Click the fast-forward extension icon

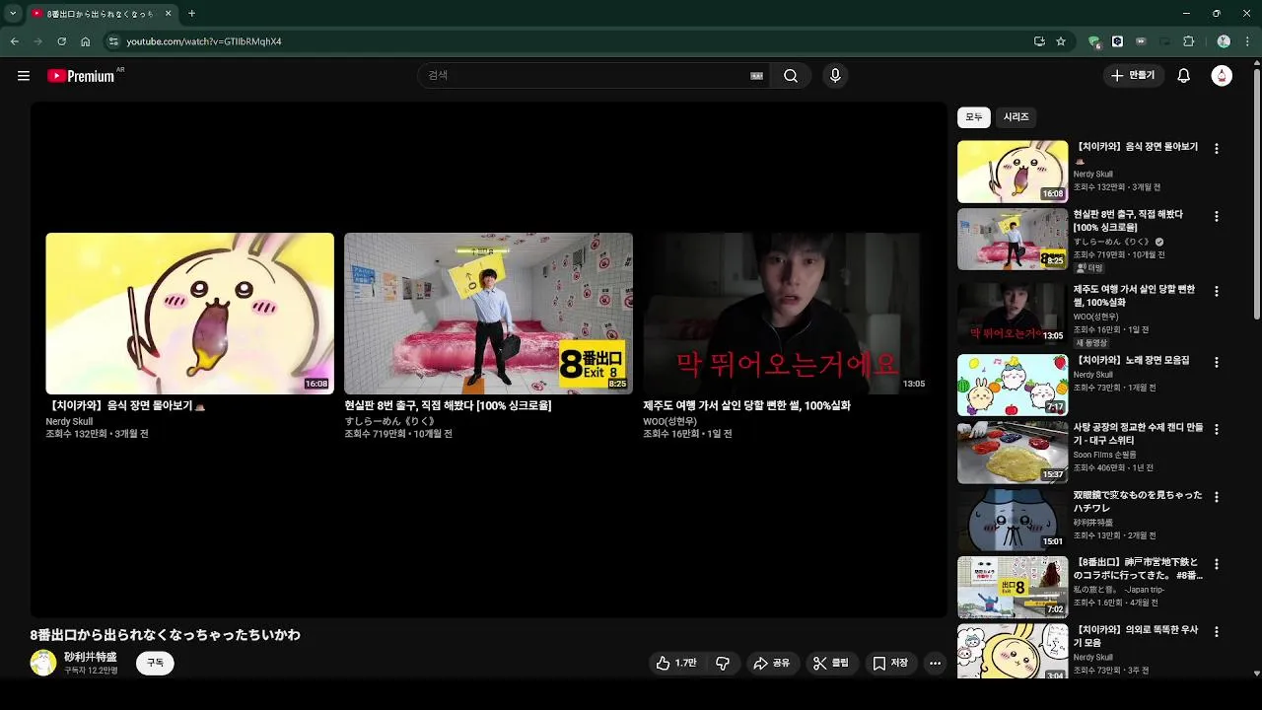click(1141, 41)
